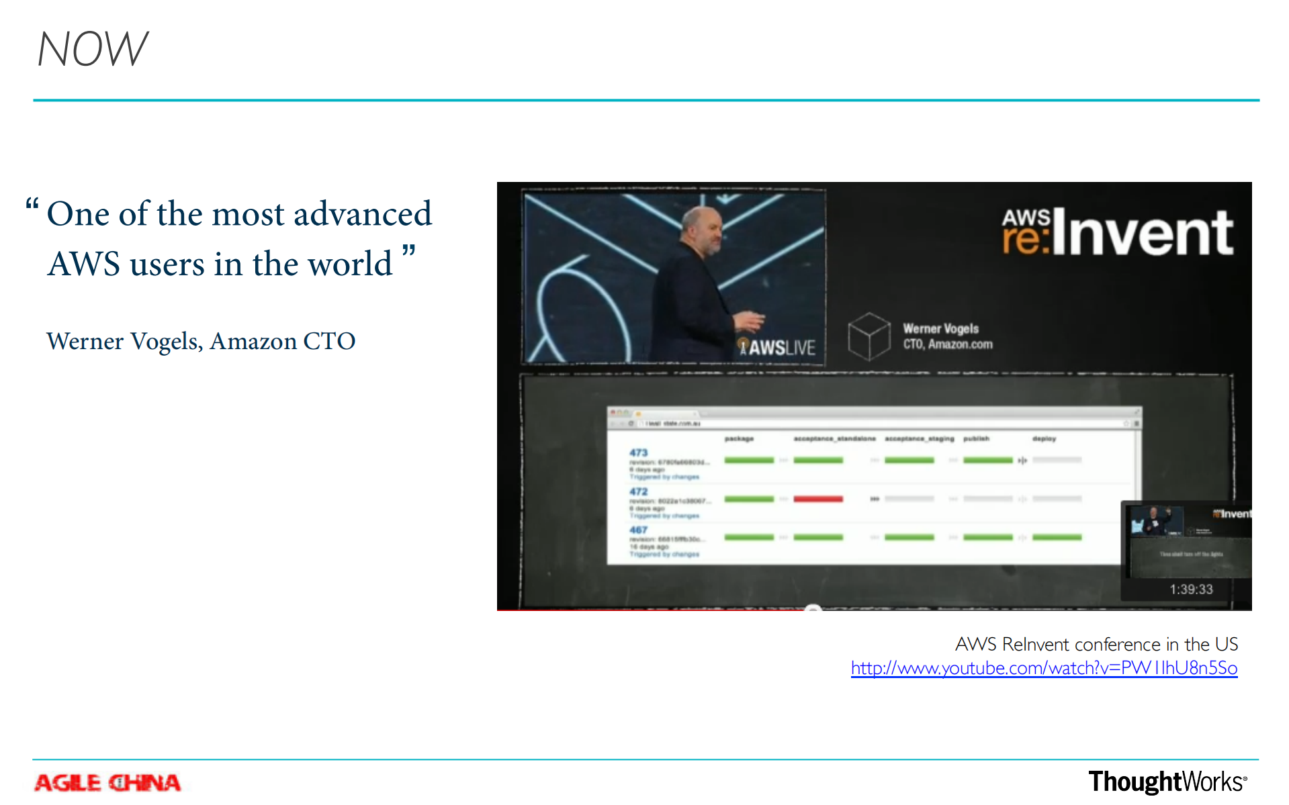
Task: Click the package column header
Action: 739,438
